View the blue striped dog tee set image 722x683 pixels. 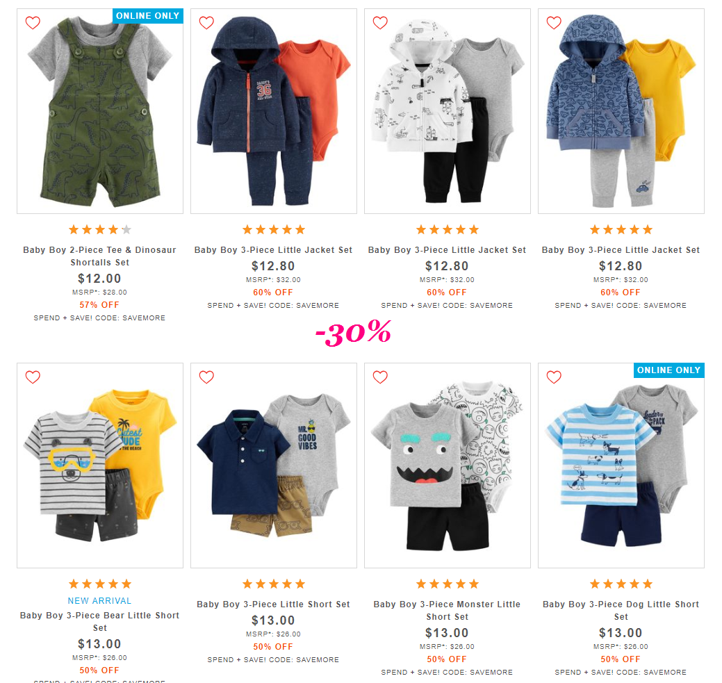(621, 466)
